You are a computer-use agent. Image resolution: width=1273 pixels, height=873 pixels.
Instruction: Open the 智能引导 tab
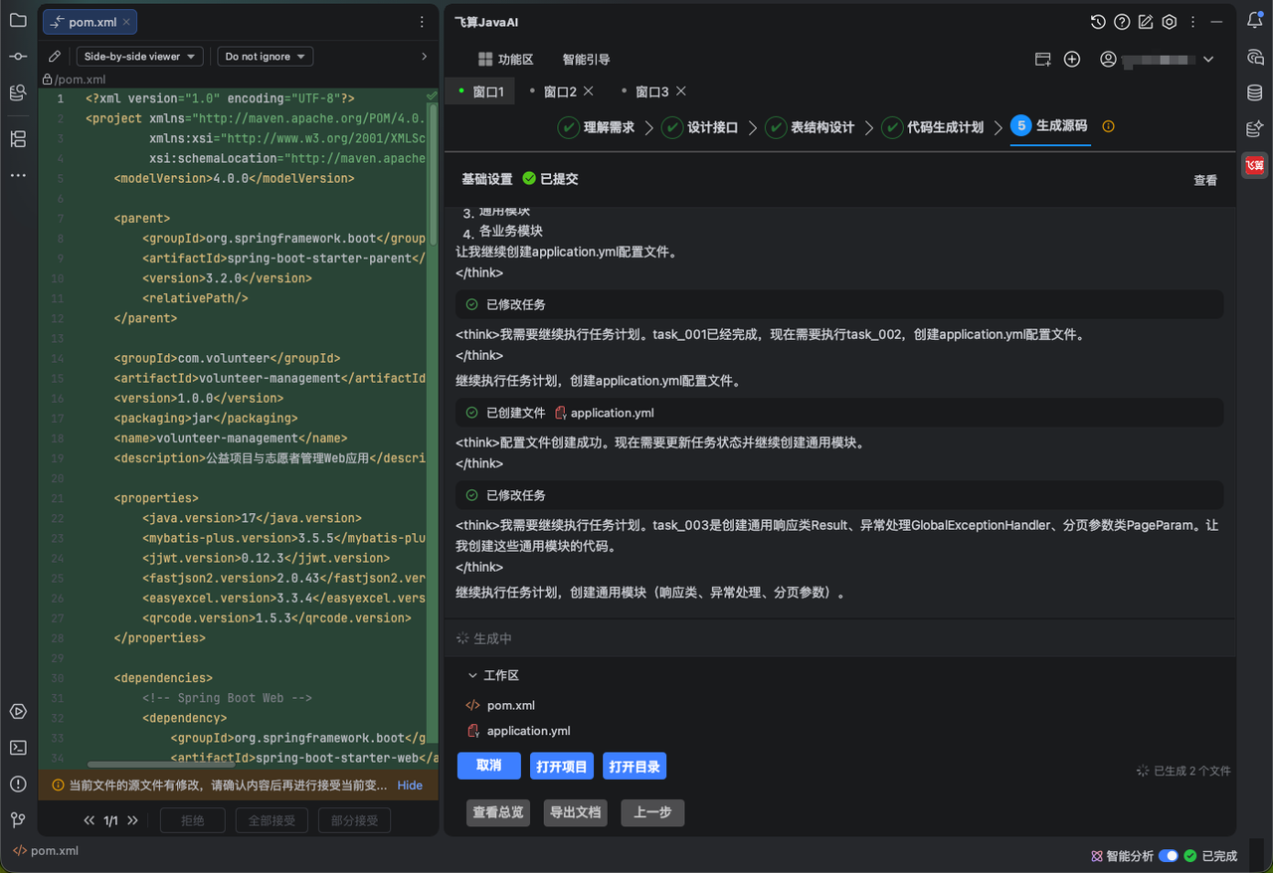tap(586, 60)
